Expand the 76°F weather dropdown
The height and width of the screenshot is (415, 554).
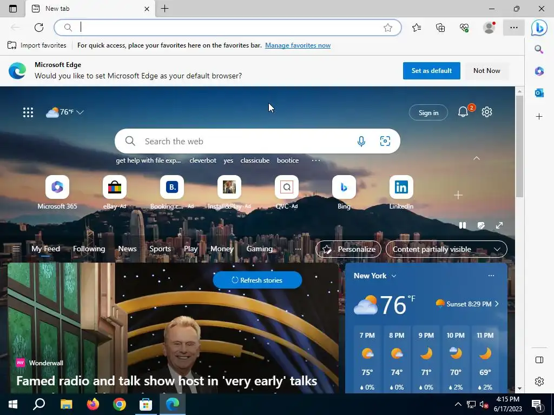[80, 112]
